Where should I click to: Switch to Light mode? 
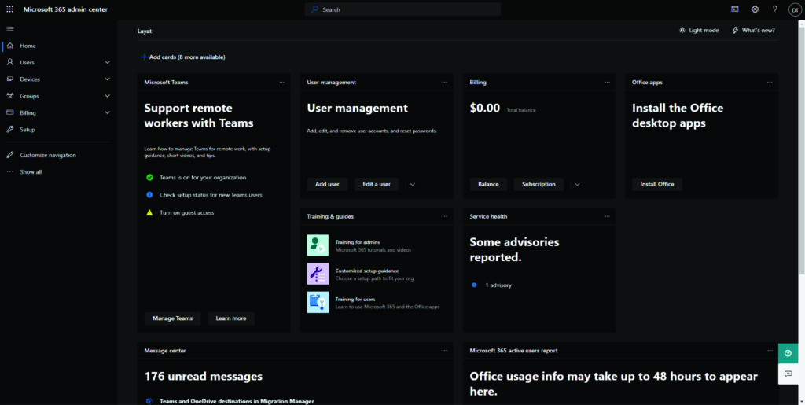(698, 31)
